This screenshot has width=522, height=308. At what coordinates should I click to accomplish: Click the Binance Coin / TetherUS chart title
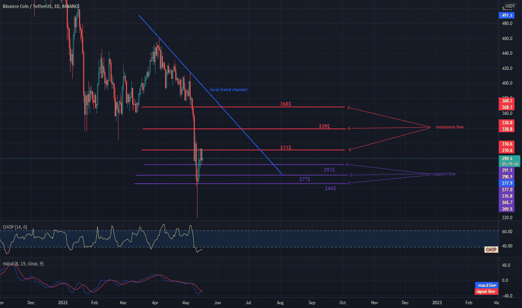point(41,6)
